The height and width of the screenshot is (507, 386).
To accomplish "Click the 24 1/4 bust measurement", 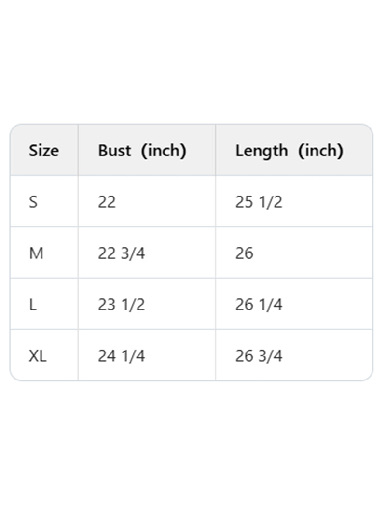I will point(121,356).
